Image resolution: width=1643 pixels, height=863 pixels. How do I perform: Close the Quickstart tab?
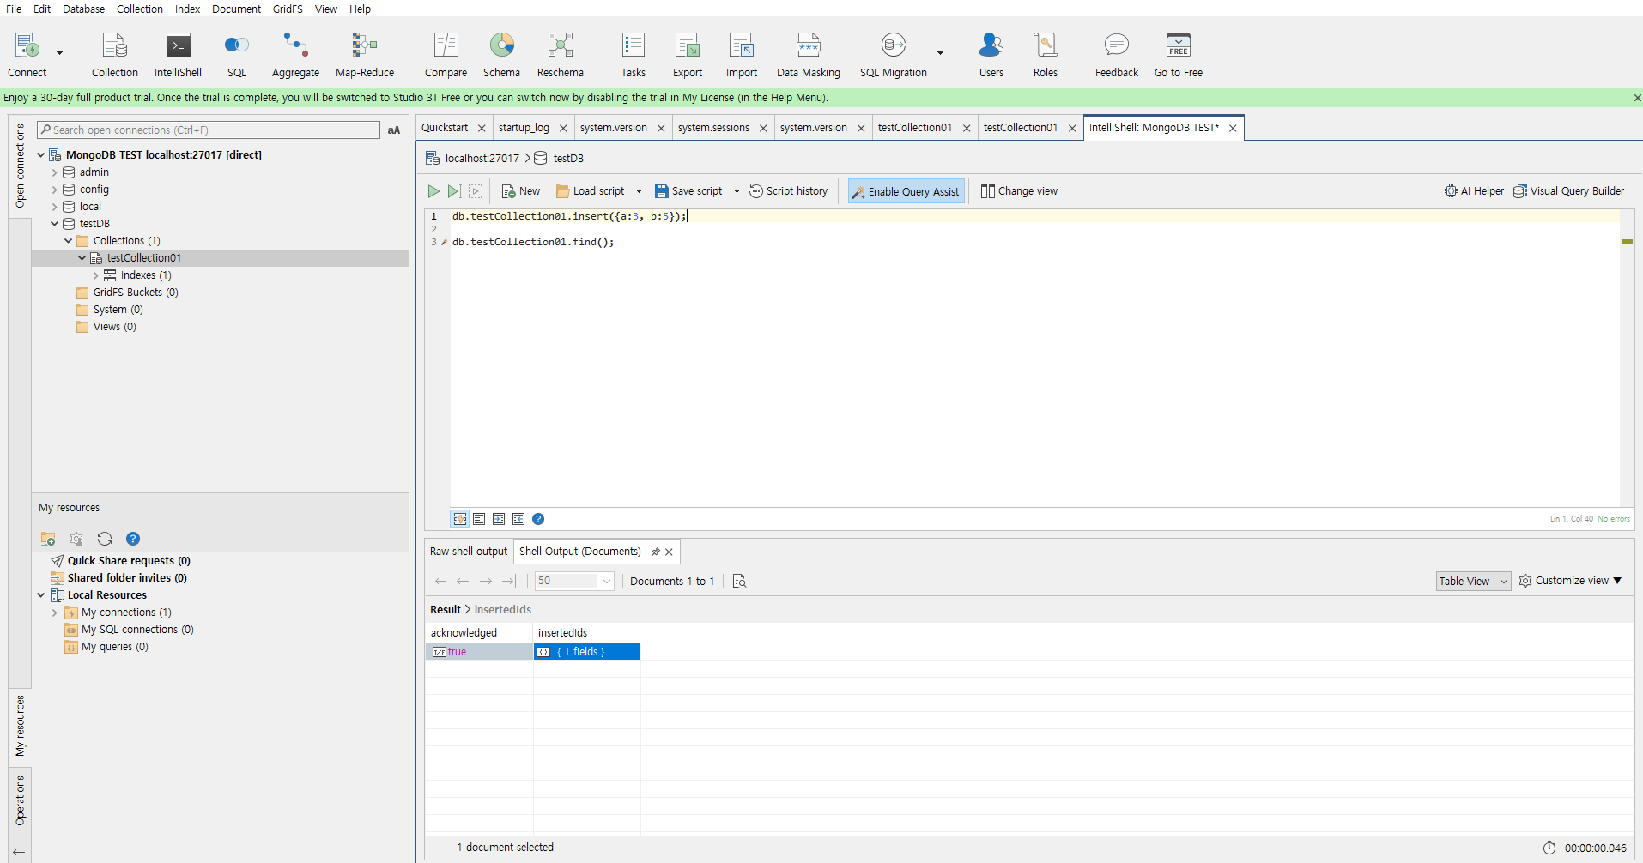pyautogui.click(x=482, y=129)
